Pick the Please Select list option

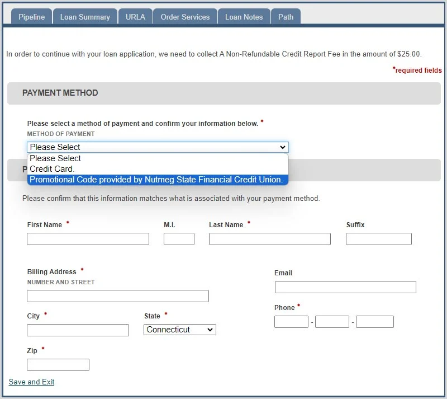[x=158, y=158]
